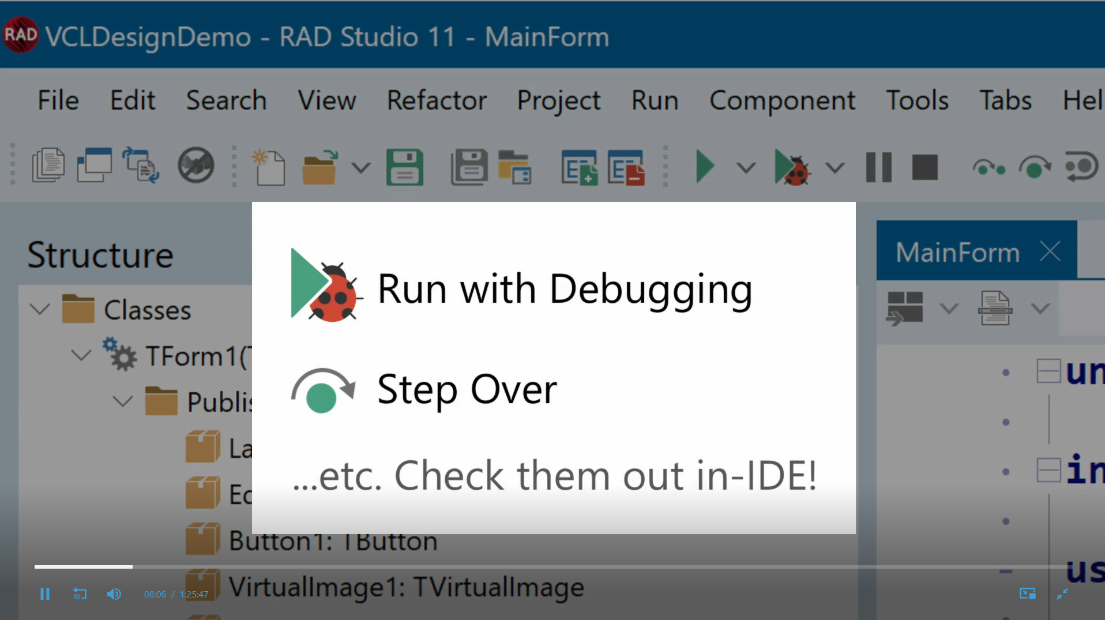Open the Edit menu
This screenshot has height=620, width=1105.
133,100
